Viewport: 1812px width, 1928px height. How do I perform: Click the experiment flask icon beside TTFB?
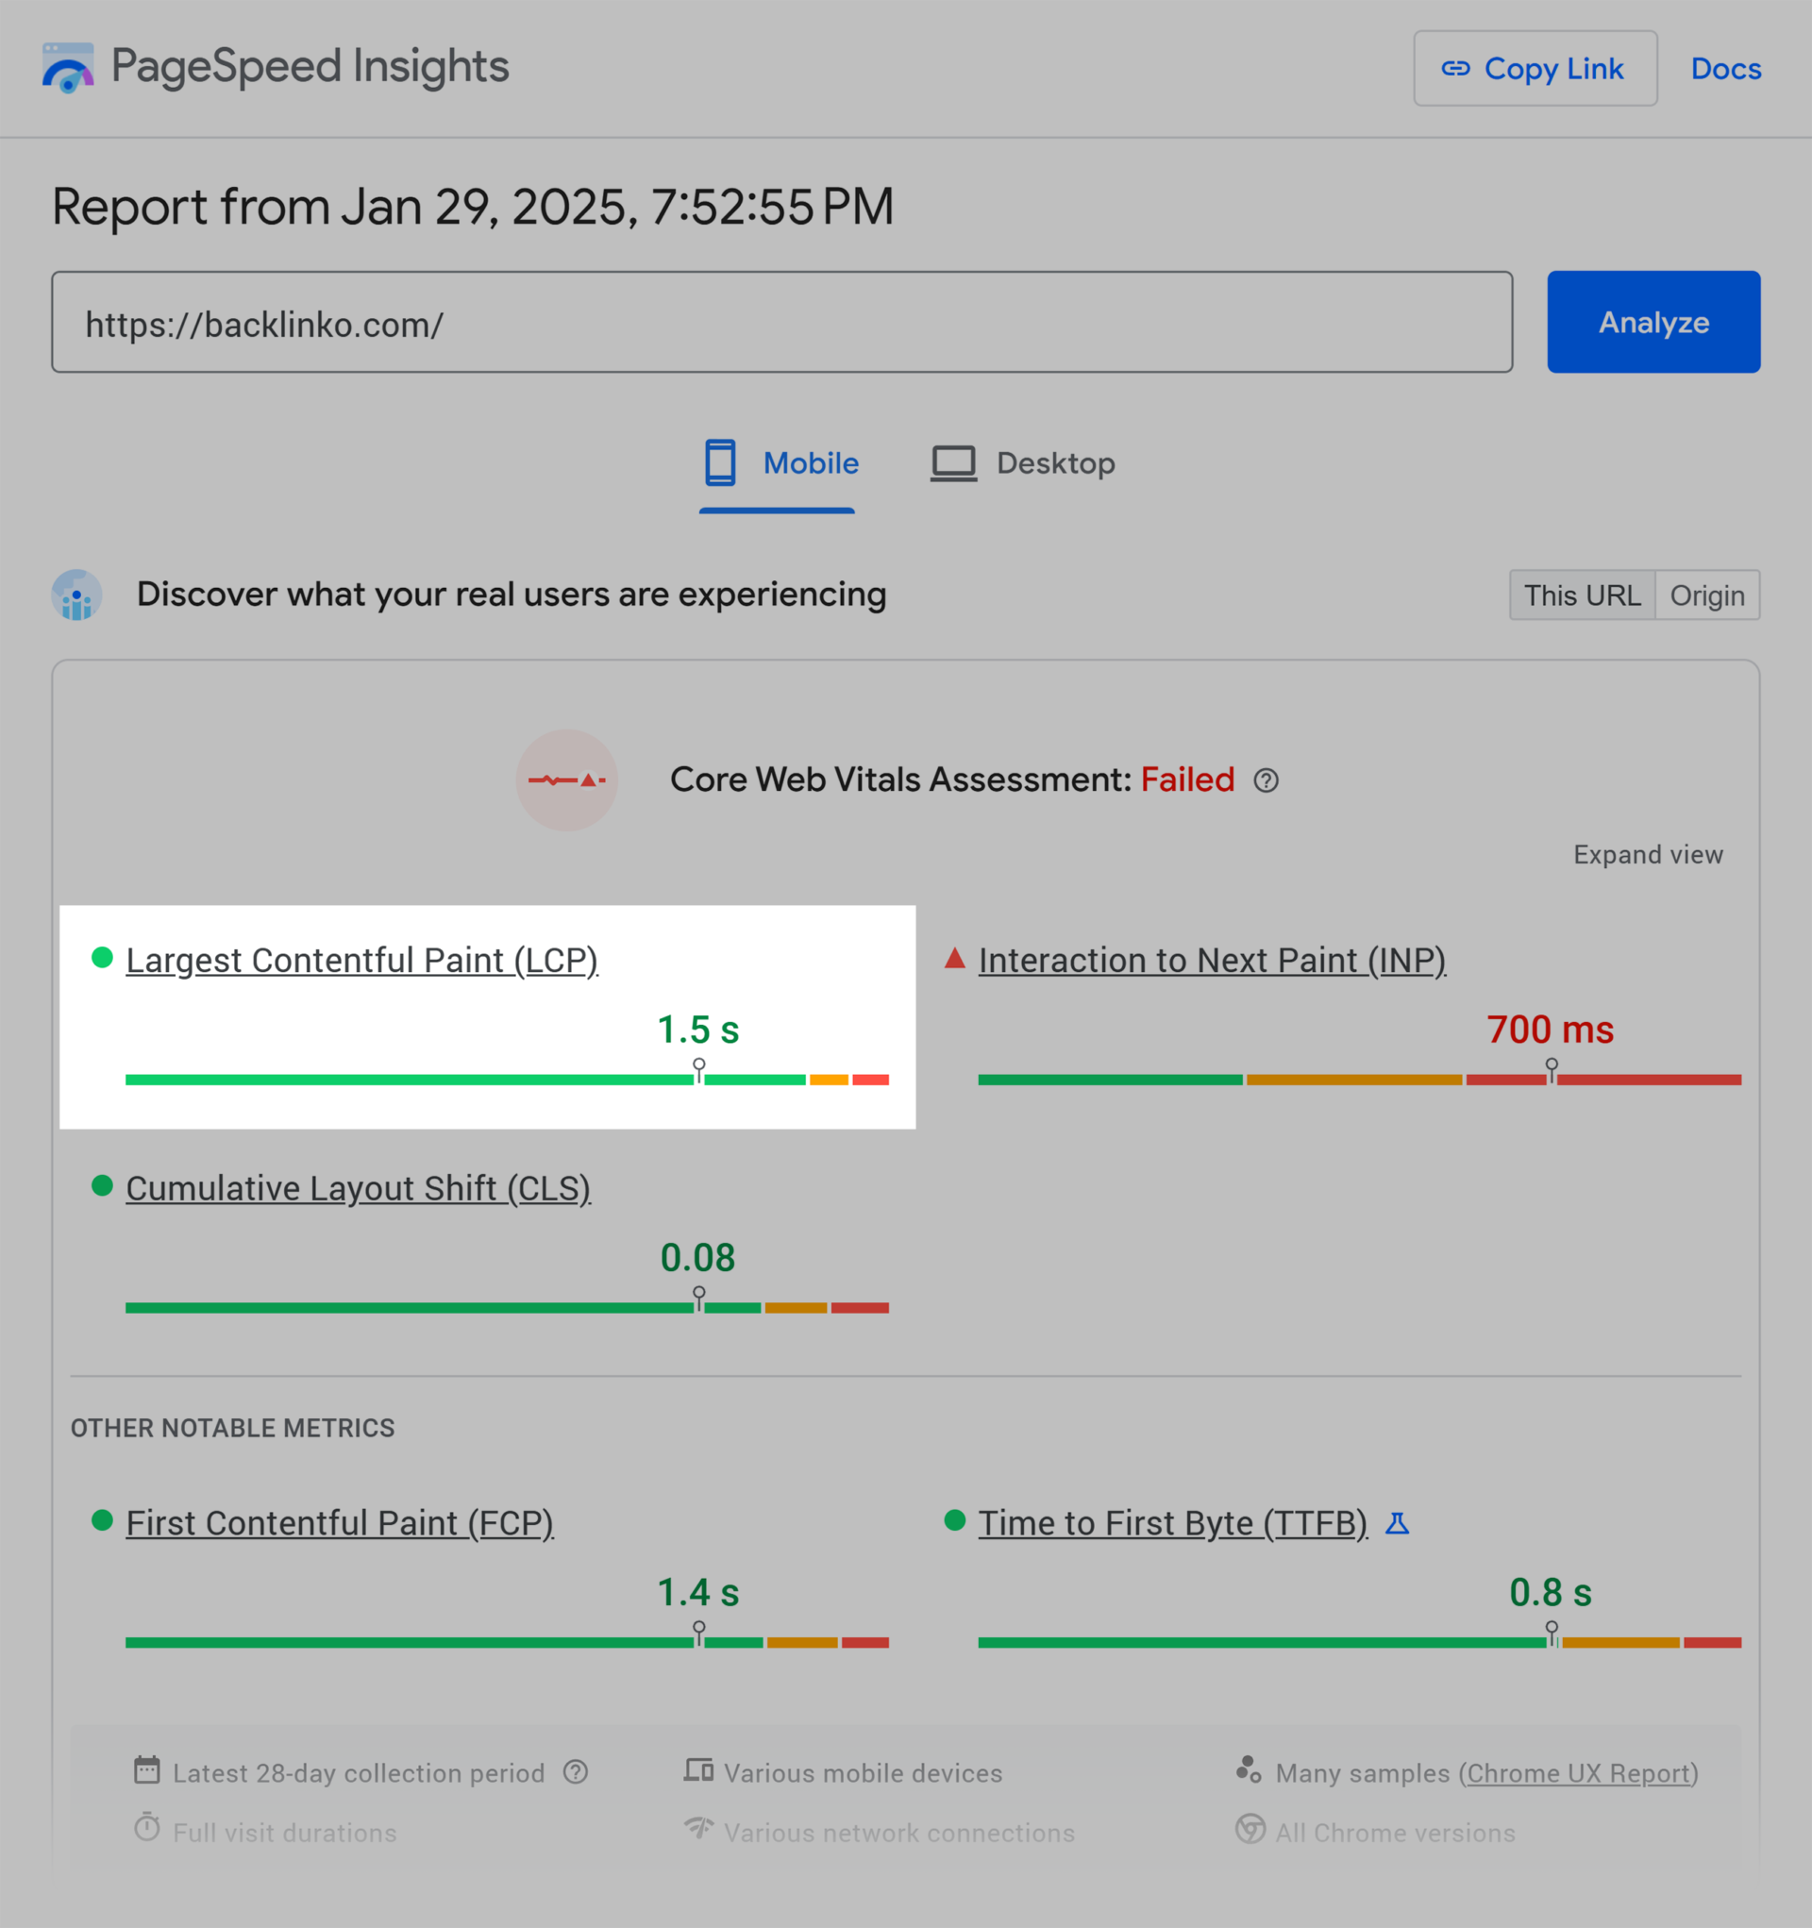pyautogui.click(x=1398, y=1522)
